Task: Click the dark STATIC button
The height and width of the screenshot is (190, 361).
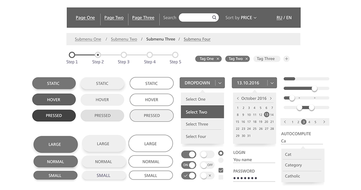Action: point(54,83)
